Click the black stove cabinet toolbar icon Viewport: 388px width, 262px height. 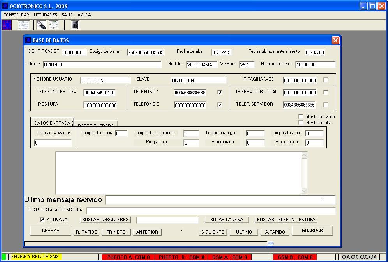point(75,25)
